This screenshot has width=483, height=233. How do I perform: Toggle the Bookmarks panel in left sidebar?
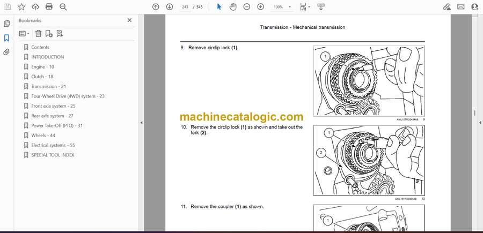click(7, 38)
